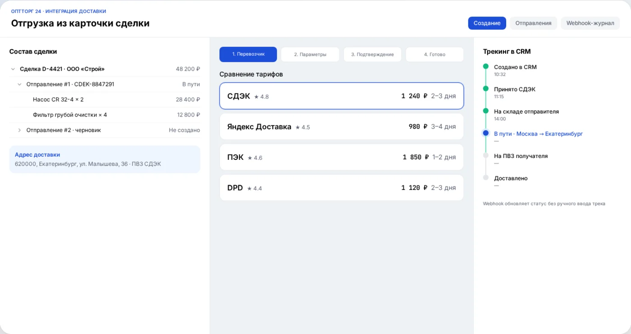
Task: Select the DPD tariff card
Action: point(342,188)
